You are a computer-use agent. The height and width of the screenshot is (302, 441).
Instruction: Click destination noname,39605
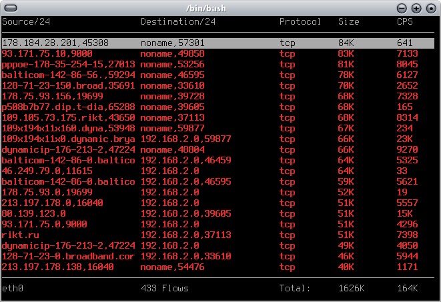pyautogui.click(x=172, y=107)
